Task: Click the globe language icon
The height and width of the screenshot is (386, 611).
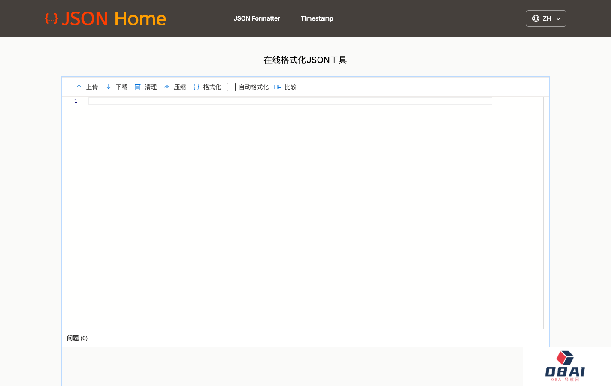Action: tap(536, 18)
